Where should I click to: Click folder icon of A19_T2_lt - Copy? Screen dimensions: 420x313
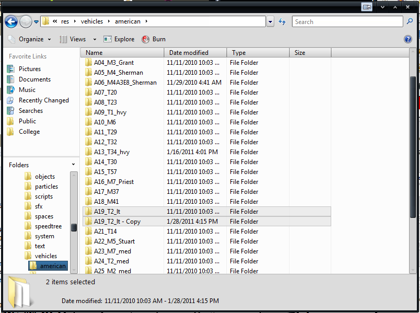pyautogui.click(x=88, y=221)
